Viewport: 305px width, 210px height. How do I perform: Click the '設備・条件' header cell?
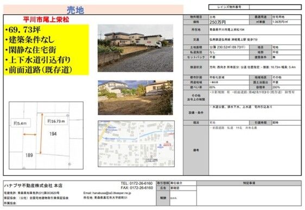click(x=196, y=113)
